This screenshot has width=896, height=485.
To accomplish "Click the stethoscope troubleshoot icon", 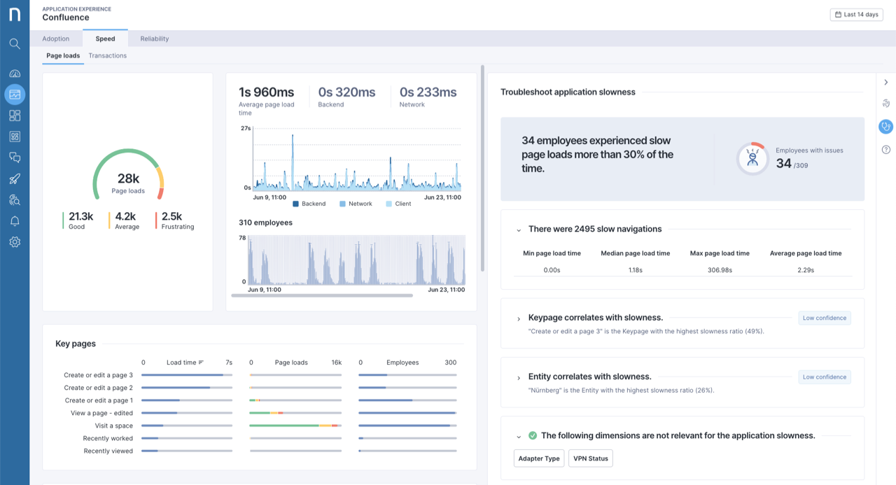I will (x=886, y=127).
